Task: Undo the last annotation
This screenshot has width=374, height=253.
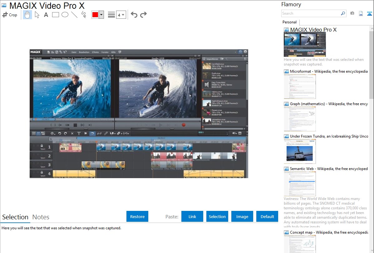Action: pos(134,15)
